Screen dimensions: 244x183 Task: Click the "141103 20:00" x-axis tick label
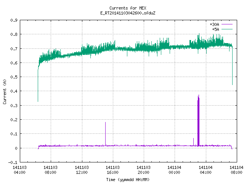point(143,170)
